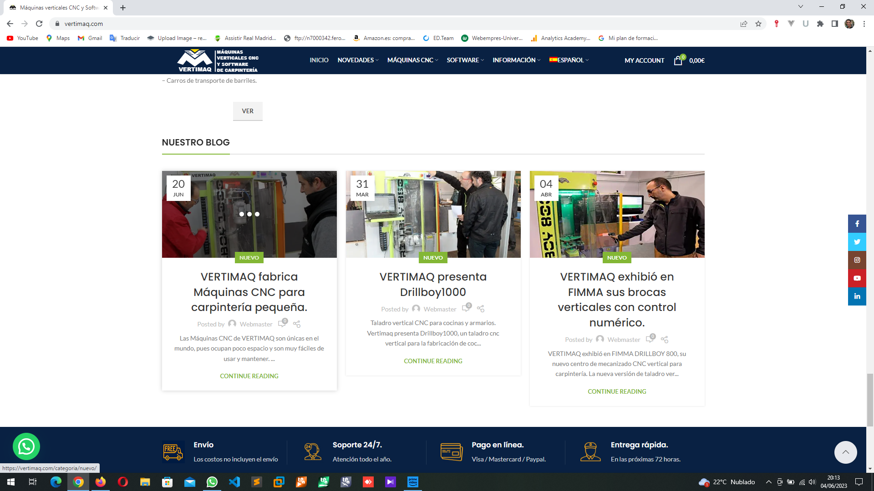Open Chrome's three-dot menu
Screen dimensions: 874x491
point(864,24)
